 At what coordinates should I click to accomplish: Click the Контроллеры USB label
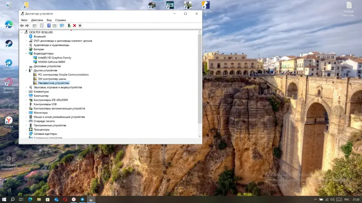45,104
